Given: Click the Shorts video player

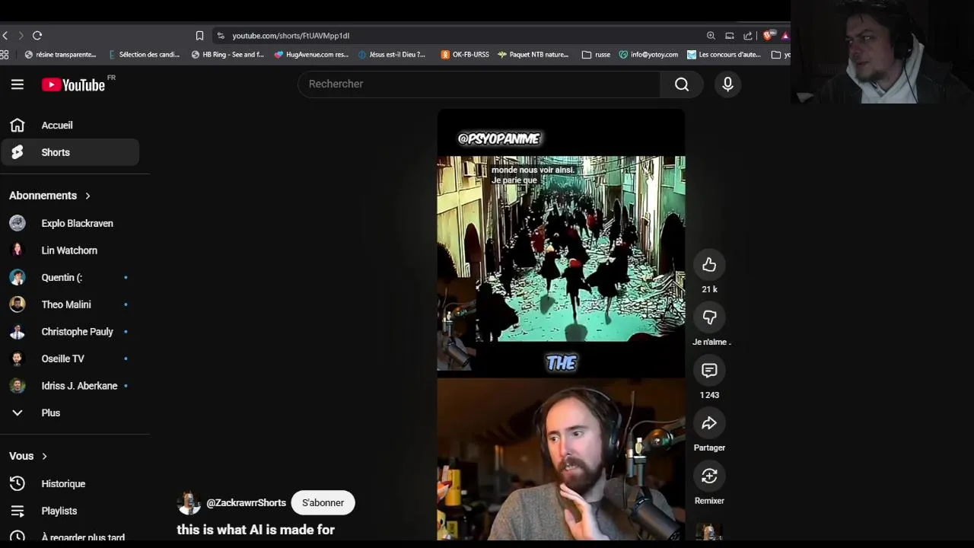Looking at the screenshot, I should [x=561, y=325].
